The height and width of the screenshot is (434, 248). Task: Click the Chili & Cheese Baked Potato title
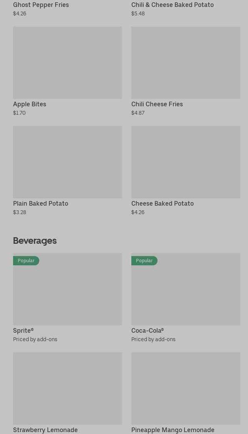coord(172,5)
